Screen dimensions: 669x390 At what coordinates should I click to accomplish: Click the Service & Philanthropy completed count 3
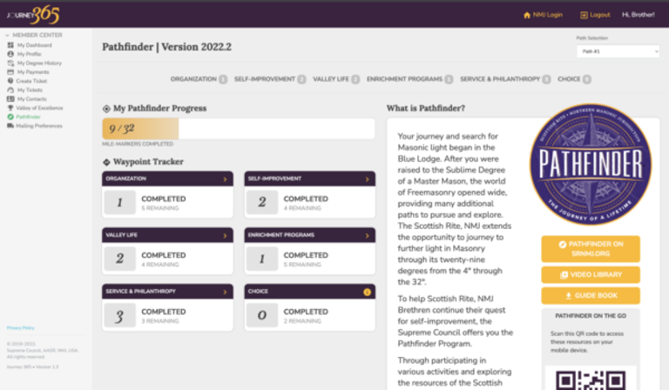click(x=120, y=315)
